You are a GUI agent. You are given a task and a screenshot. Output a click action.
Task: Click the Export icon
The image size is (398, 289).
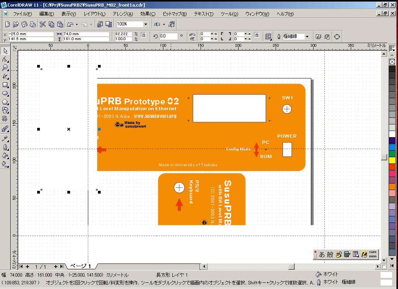(x=109, y=24)
